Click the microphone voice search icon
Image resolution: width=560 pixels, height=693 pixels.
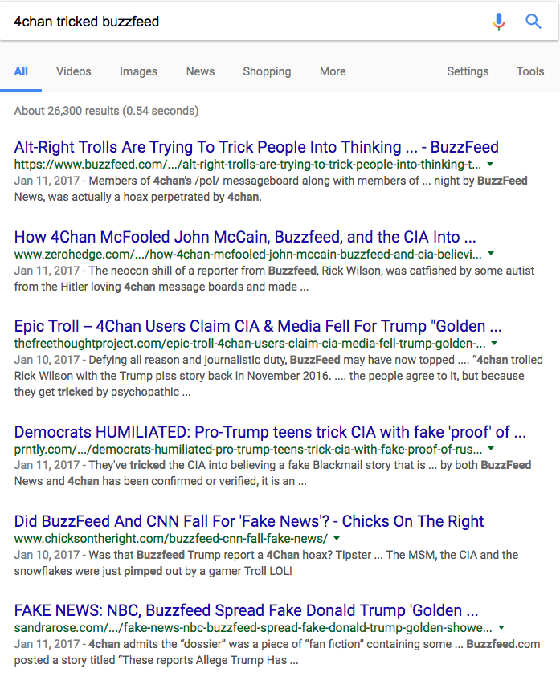point(499,22)
